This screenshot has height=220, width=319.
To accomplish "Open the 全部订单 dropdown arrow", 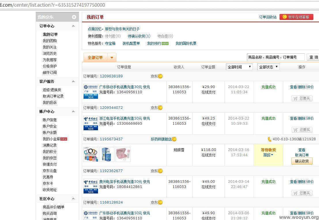I will (x=112, y=57).
